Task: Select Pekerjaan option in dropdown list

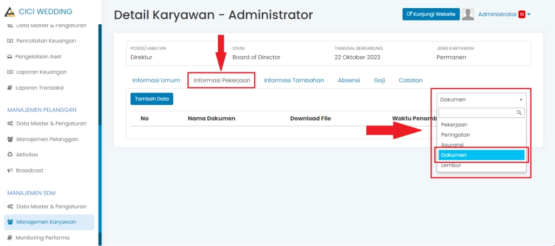Action: click(x=454, y=124)
